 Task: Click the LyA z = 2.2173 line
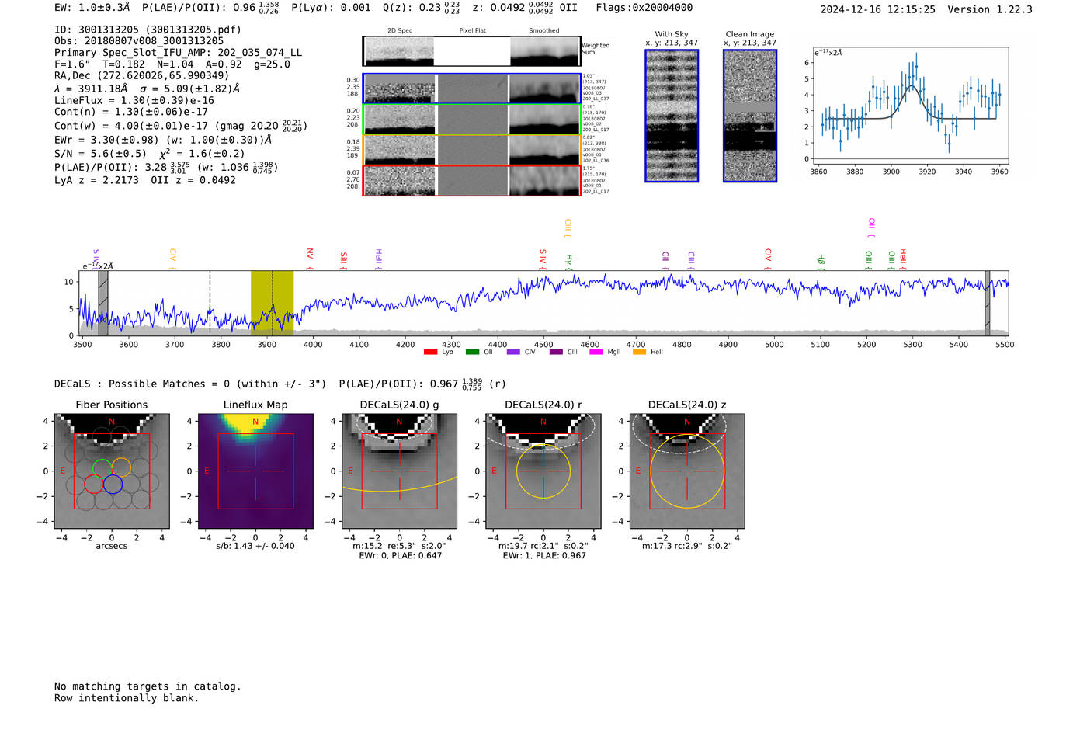(145, 180)
